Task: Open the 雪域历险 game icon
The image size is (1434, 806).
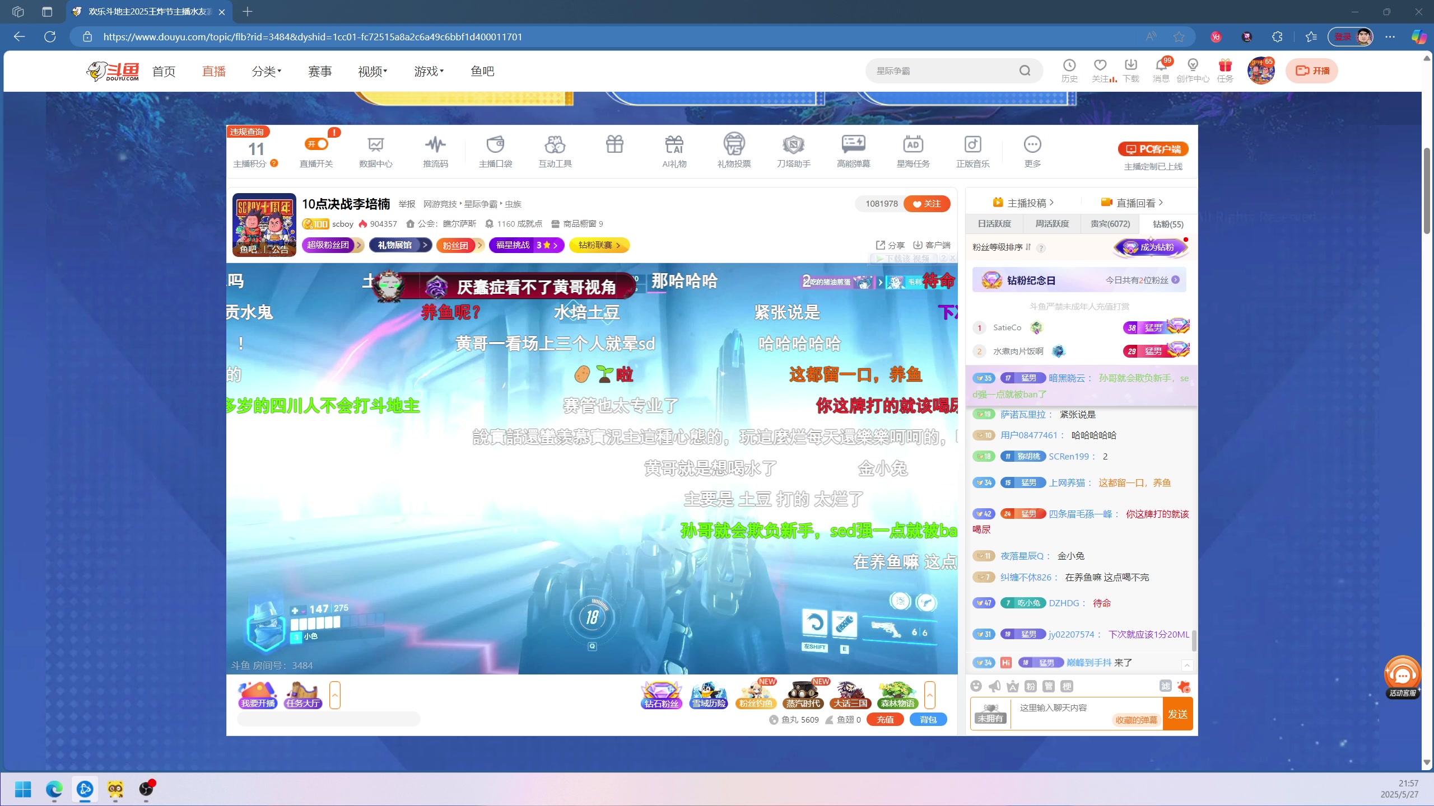Action: (709, 695)
